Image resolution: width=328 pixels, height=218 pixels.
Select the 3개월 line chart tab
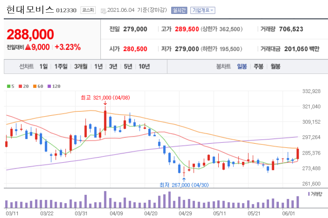(81, 67)
